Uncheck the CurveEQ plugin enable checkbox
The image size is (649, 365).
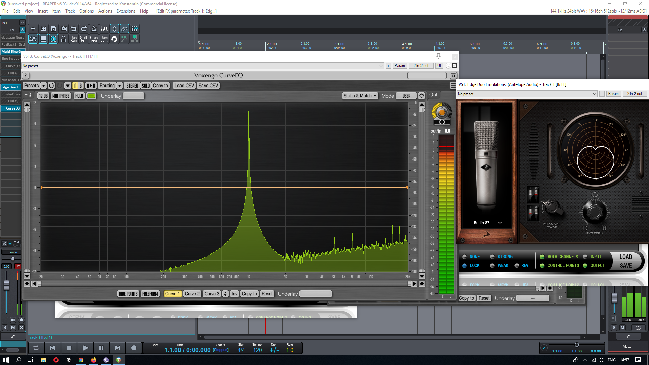tap(455, 66)
